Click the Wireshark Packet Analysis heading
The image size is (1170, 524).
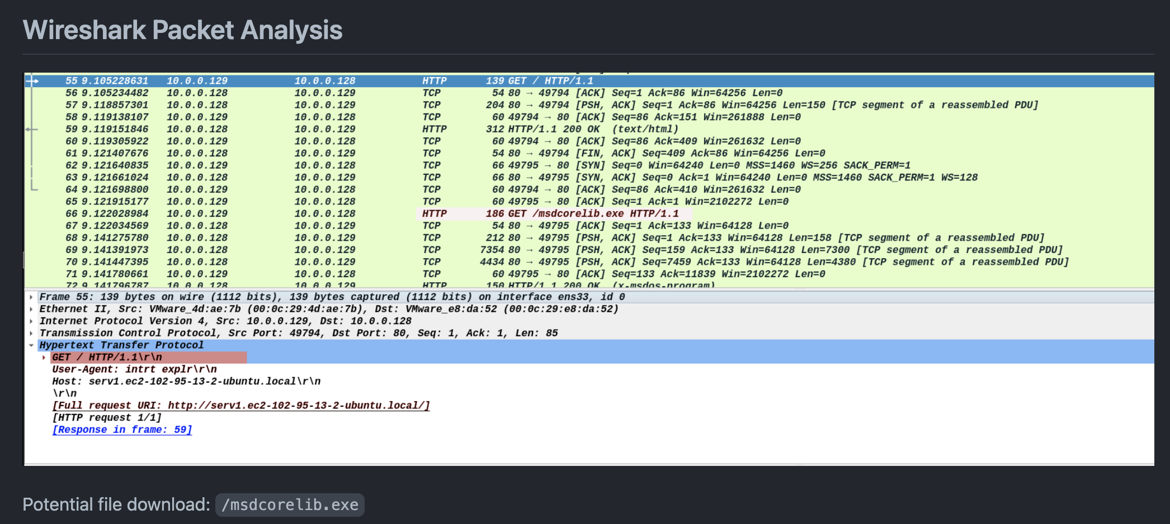click(x=182, y=30)
